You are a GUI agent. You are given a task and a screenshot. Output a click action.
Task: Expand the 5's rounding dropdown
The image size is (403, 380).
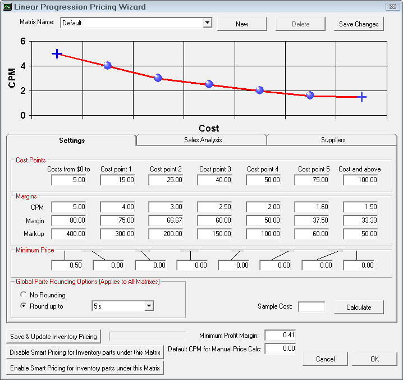click(149, 306)
